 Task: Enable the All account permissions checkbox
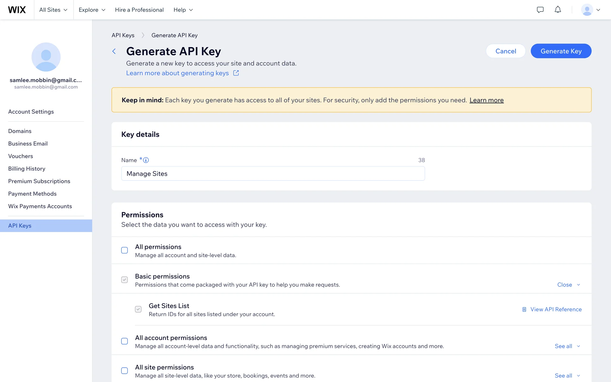124,341
